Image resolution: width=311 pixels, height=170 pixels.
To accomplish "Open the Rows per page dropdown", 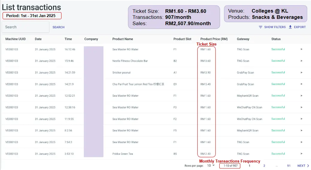I will [211, 166].
